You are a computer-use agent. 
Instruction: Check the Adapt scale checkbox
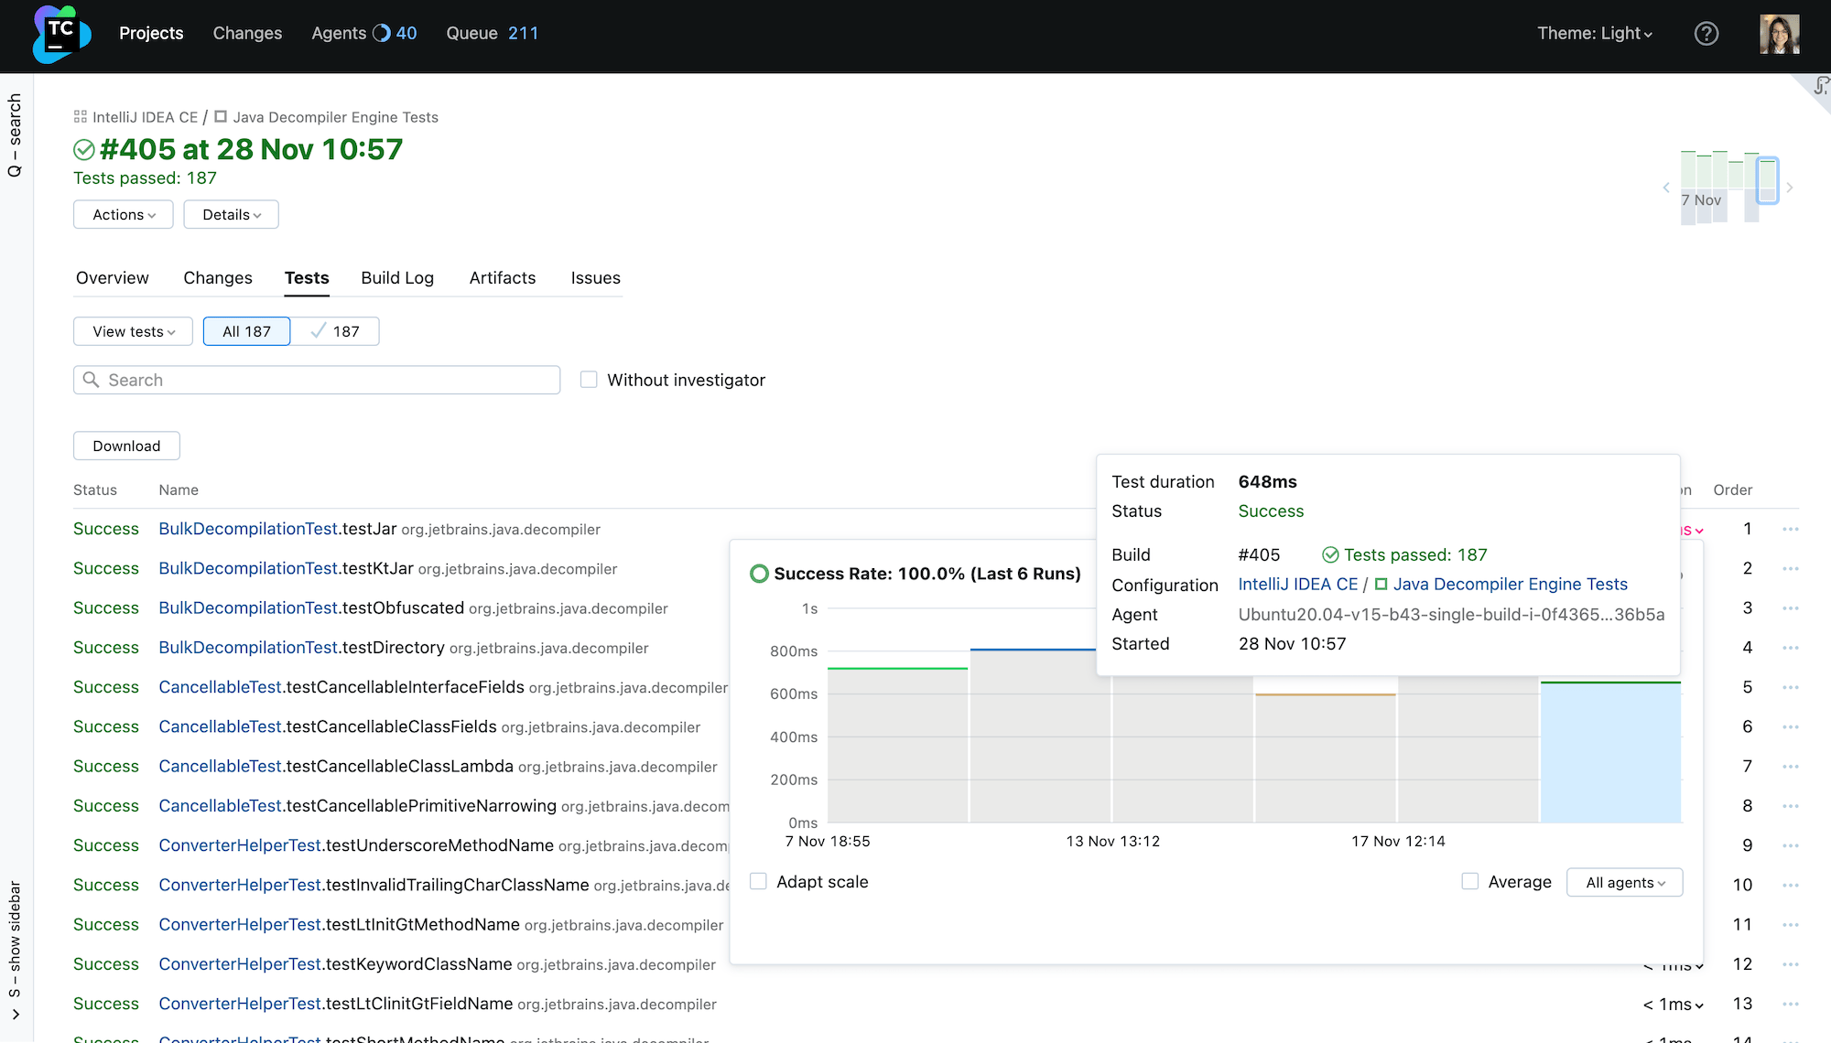[x=758, y=880]
